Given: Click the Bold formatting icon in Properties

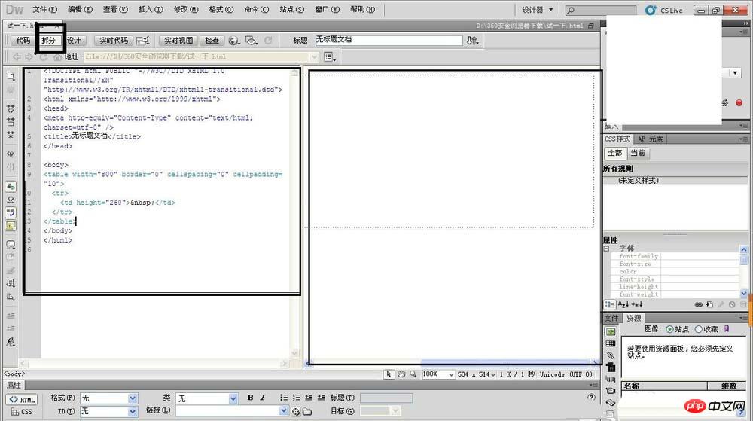Looking at the screenshot, I should coord(251,398).
